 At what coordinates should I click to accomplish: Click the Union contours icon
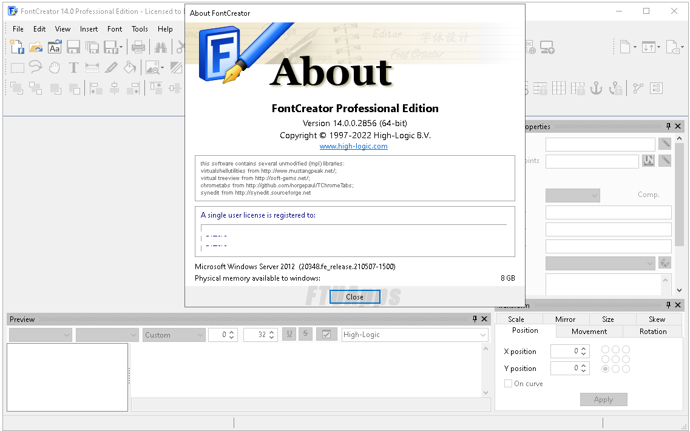point(17,89)
